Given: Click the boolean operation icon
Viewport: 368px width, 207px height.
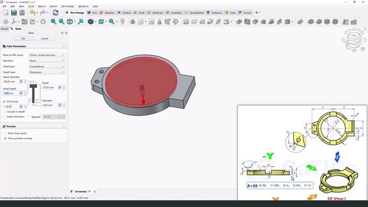Looking at the screenshot, I should [x=300, y=22].
